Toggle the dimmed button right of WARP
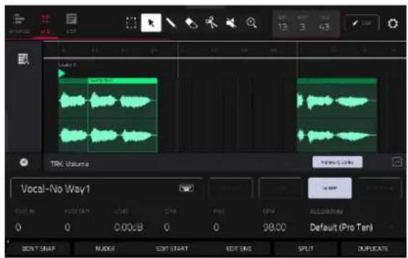The width and height of the screenshot is (408, 258). [380, 188]
